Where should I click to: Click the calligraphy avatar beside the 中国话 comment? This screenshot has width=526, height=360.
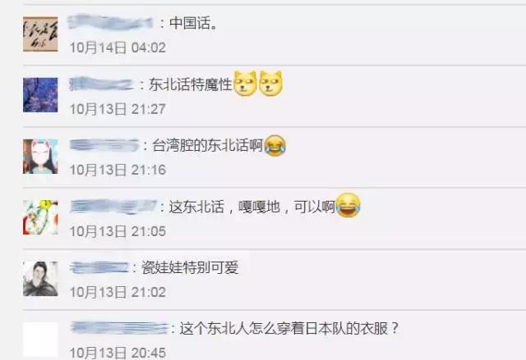click(x=40, y=34)
